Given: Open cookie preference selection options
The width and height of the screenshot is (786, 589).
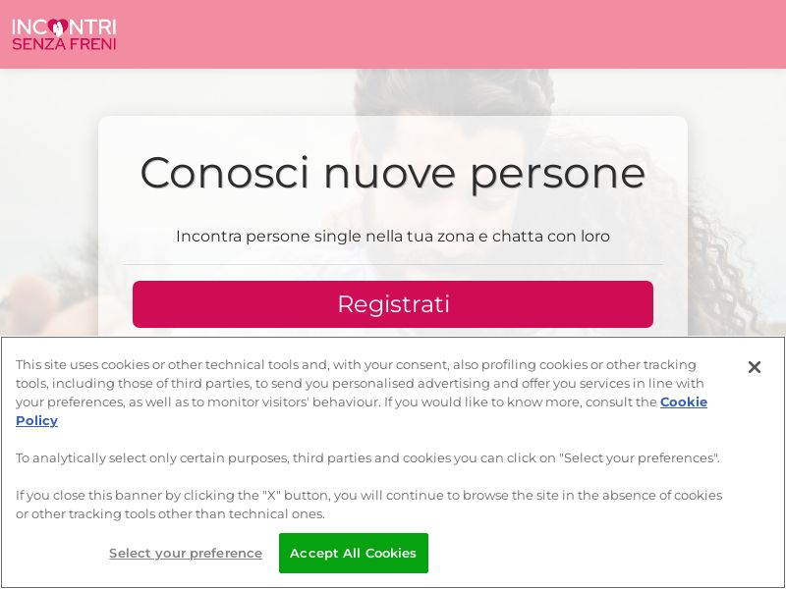Looking at the screenshot, I should pos(186,553).
